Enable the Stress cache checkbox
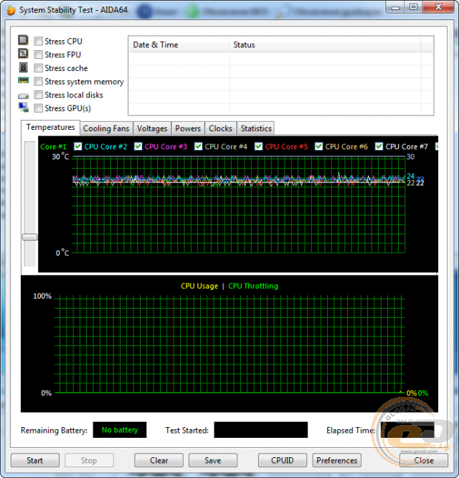459x478 pixels. (x=39, y=68)
